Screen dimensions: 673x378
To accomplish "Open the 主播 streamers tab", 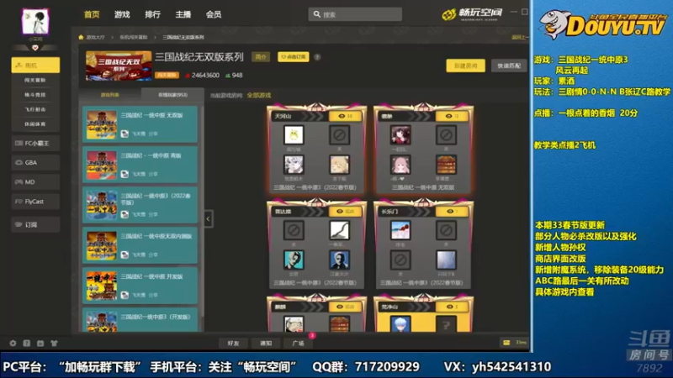I will (x=183, y=14).
